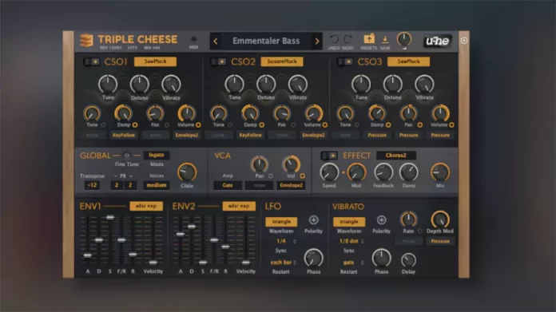Toggle CSO2 Damp modulation ring
Image resolution: width=556 pixels, height=312 pixels.
262,125
